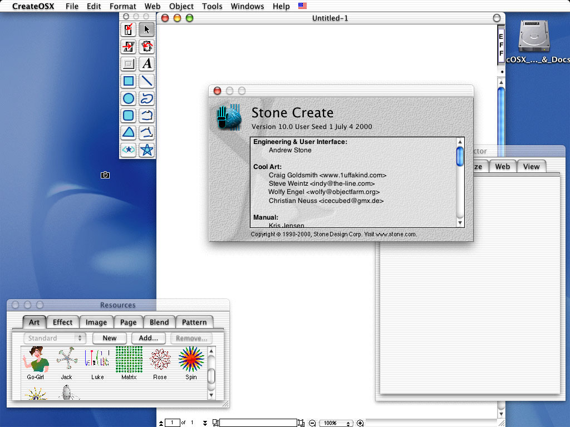Switch to Image tab in Resources
This screenshot has height=427, width=570.
point(96,322)
